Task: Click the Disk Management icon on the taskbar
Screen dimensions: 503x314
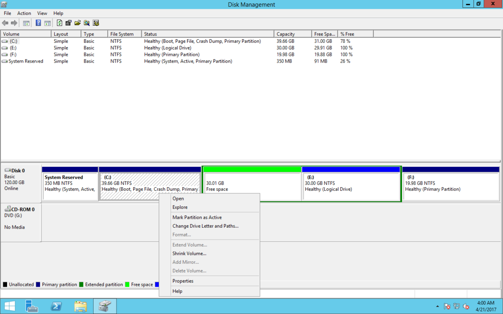Action: (x=105, y=306)
